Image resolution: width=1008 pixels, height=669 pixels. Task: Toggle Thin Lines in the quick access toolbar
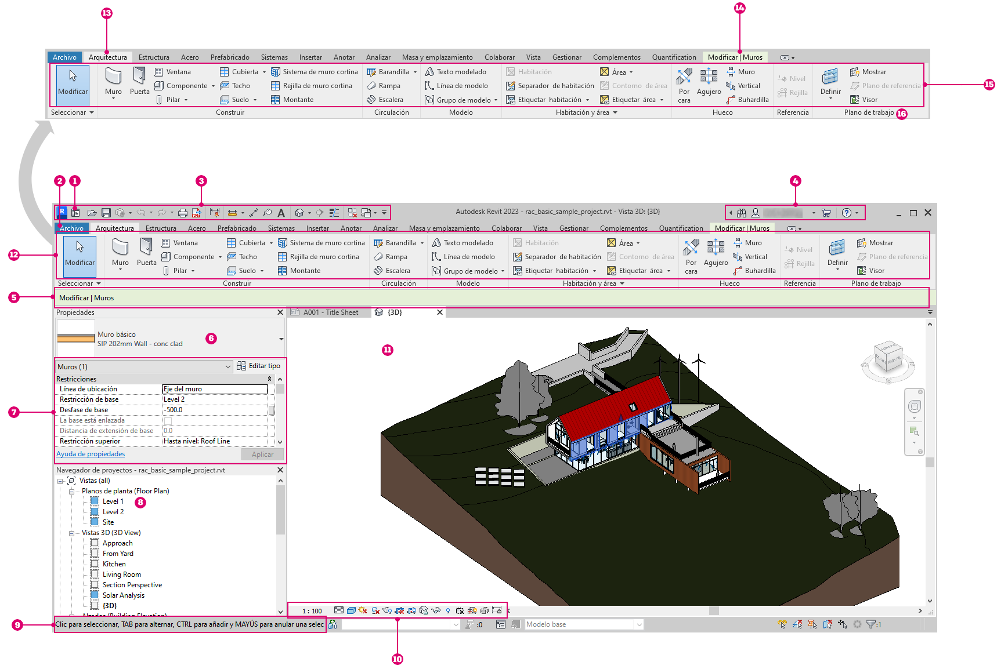[334, 213]
